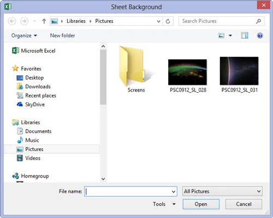Click the Forward navigation arrow
Screen dimensions: 273x218
[x=24, y=21]
